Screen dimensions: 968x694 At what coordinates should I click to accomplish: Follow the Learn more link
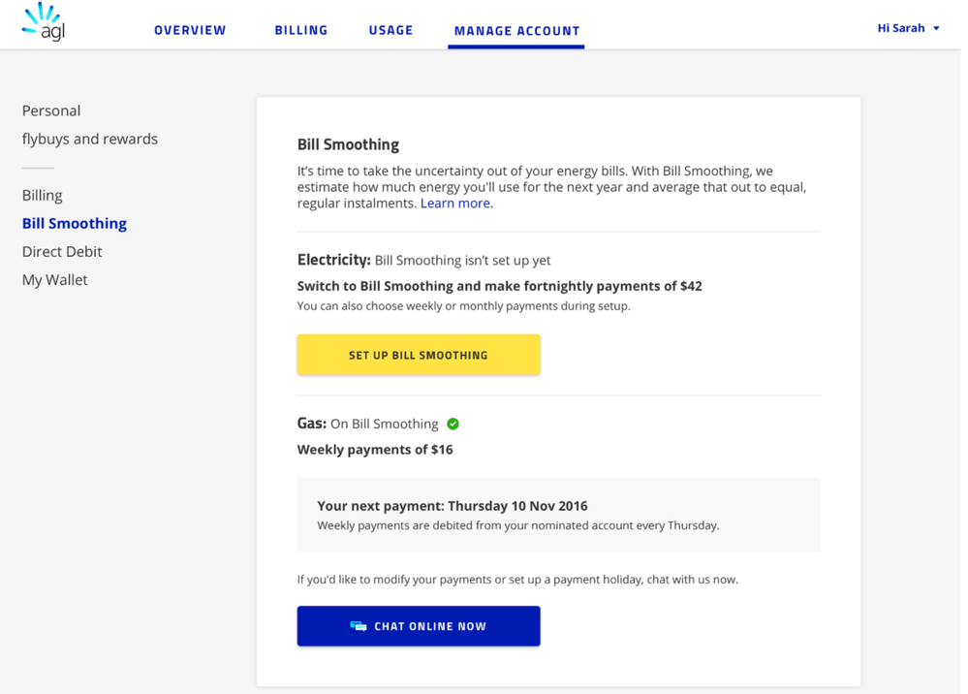(455, 204)
